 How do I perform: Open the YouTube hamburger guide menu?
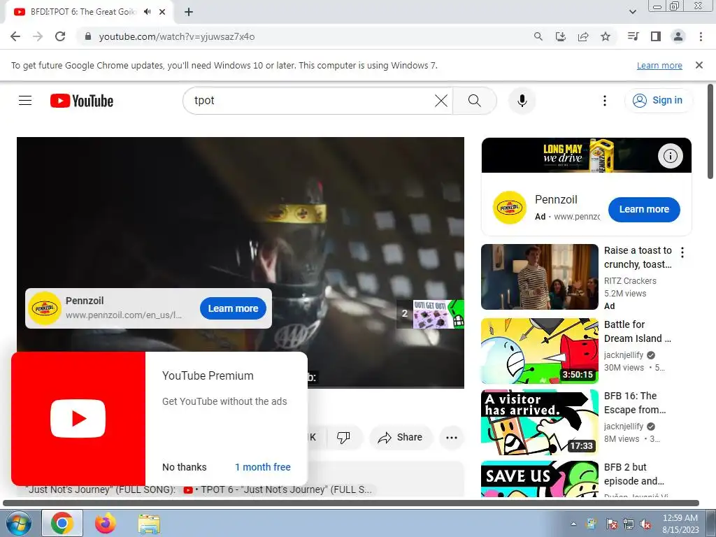(25, 101)
